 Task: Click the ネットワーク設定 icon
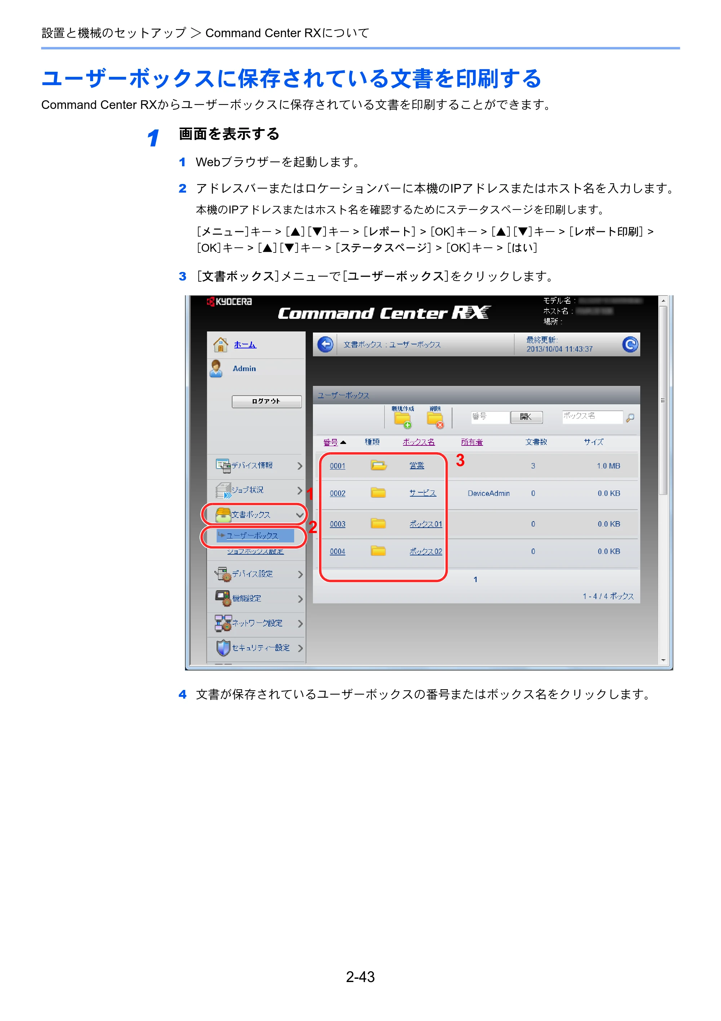click(223, 623)
